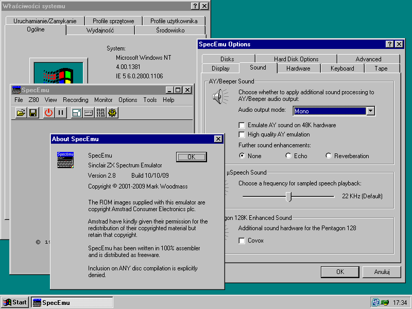Switch to the Advanced tab
This screenshot has width=412, height=309.
coord(368,59)
